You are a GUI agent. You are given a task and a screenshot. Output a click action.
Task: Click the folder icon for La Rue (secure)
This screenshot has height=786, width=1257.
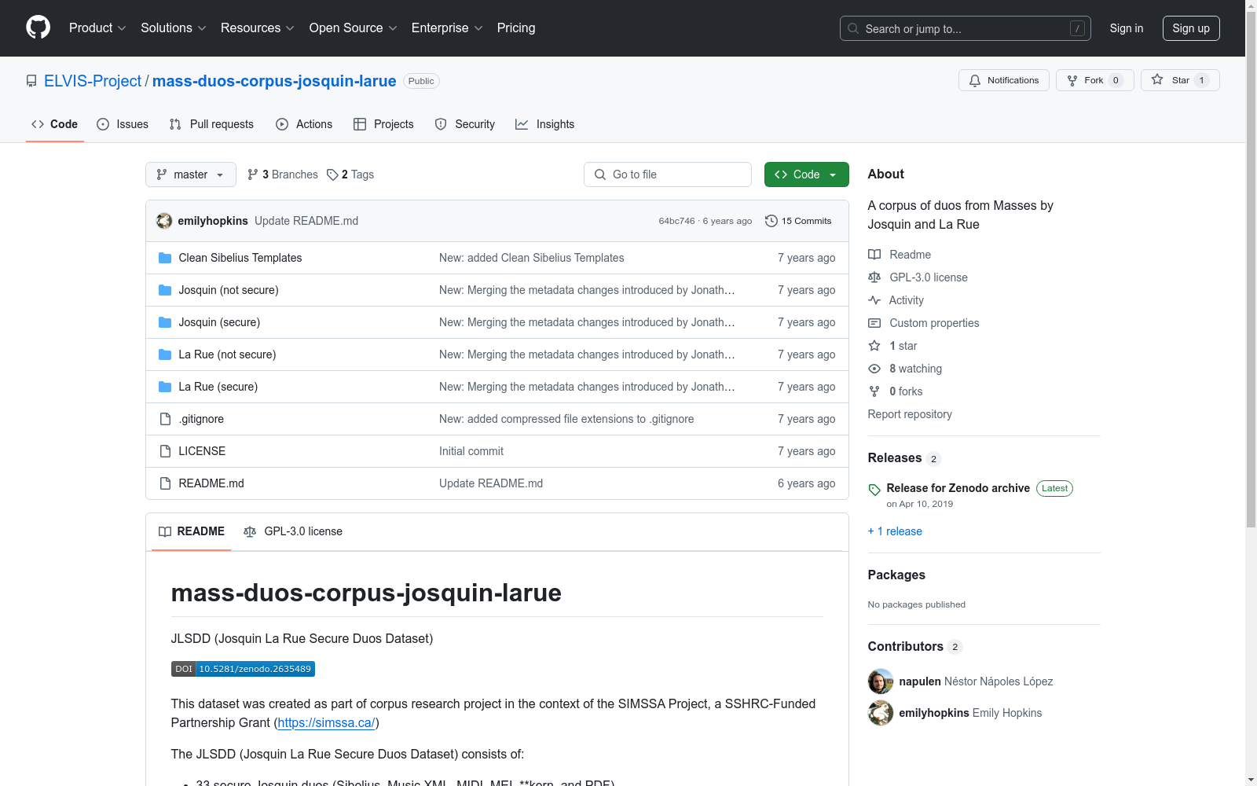165,387
